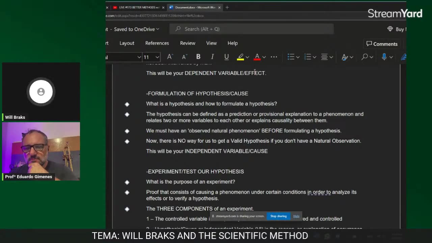Click Will Braks avatar thumbnail
Screen dimensions: 432x243
tap(41, 91)
